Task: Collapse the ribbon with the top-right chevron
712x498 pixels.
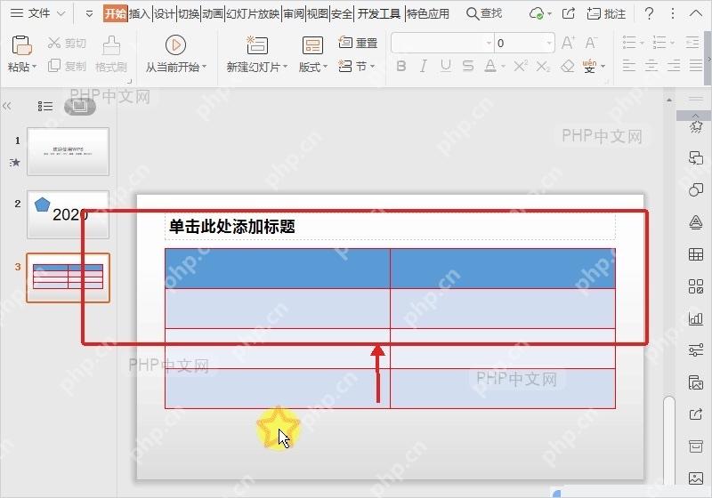Action: pos(696,13)
